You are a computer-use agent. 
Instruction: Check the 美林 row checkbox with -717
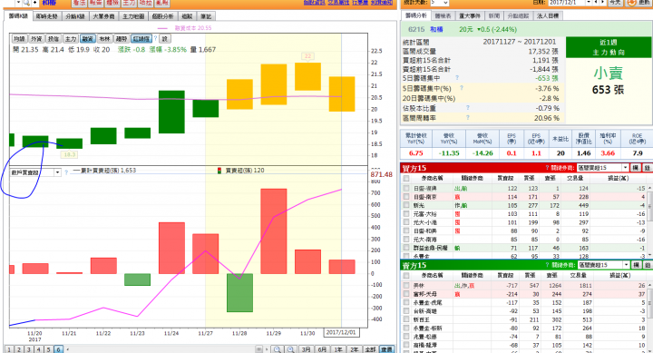[x=406, y=286]
